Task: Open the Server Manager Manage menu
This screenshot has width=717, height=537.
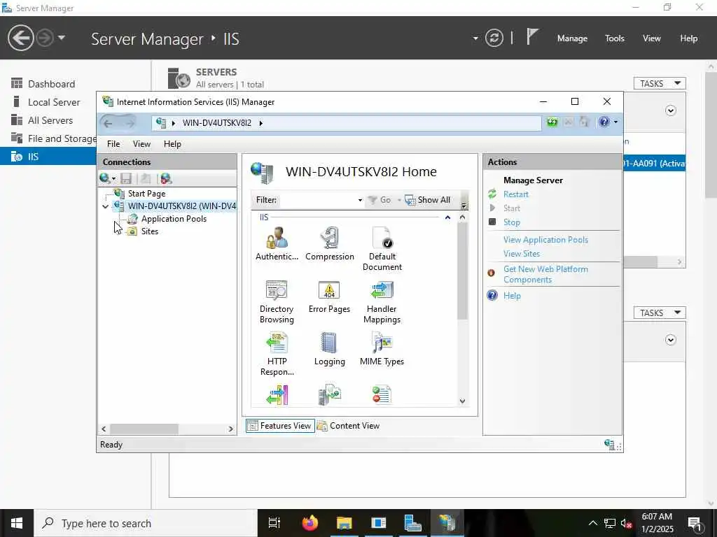Action: pos(572,38)
